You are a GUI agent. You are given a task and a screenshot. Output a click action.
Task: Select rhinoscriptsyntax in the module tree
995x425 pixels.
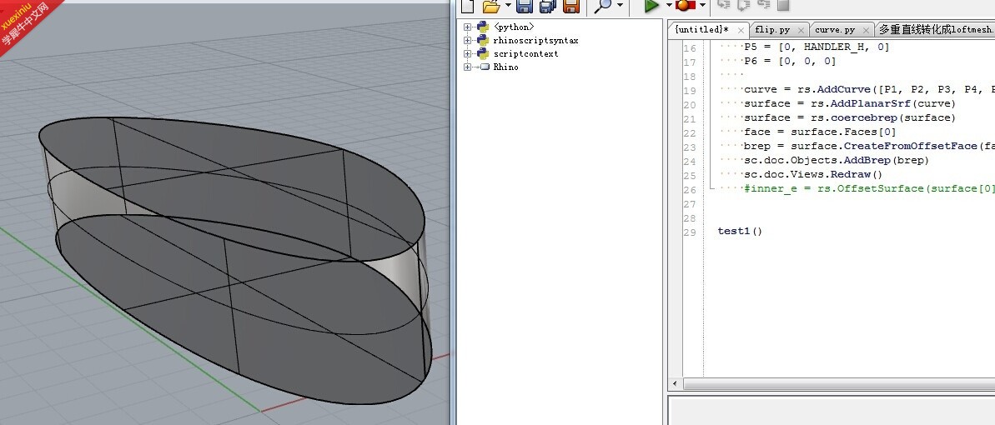click(x=535, y=40)
